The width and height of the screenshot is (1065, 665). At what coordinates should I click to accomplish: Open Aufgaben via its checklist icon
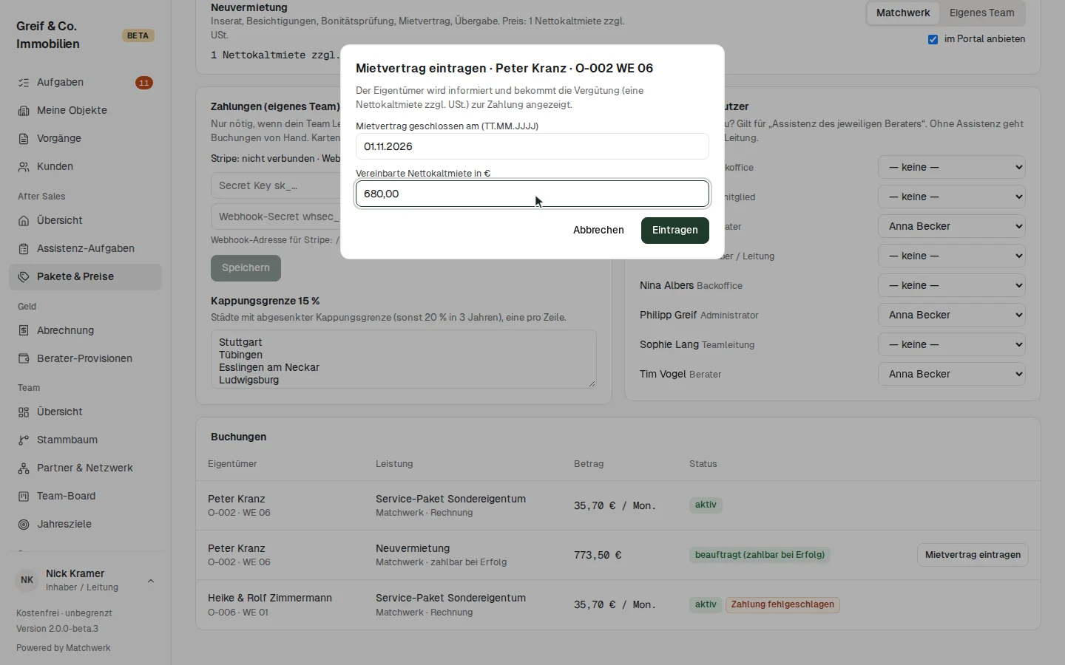24,83
